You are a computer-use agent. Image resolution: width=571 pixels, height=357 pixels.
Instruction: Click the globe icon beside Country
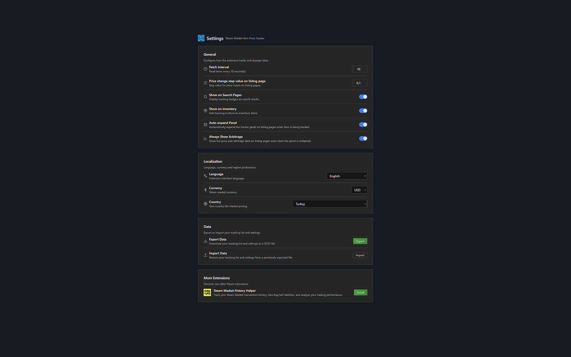[205, 204]
